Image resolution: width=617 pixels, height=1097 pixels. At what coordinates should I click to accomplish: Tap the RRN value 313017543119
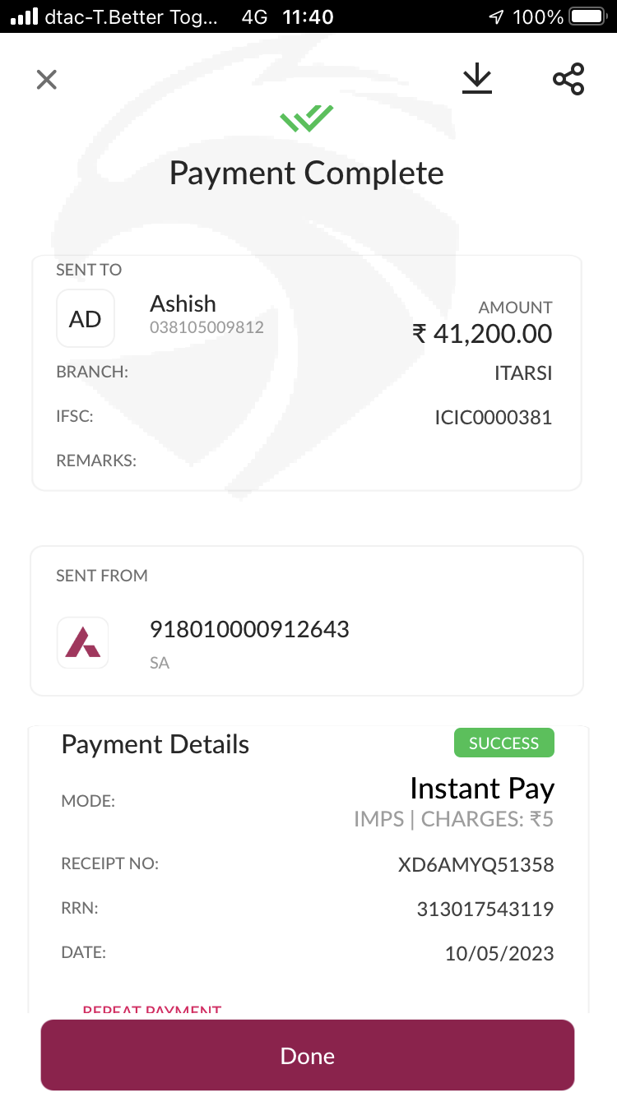pyautogui.click(x=485, y=910)
